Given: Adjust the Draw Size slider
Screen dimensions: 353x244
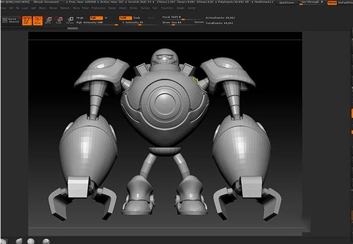Looking at the screenshot, I should click(x=178, y=23).
